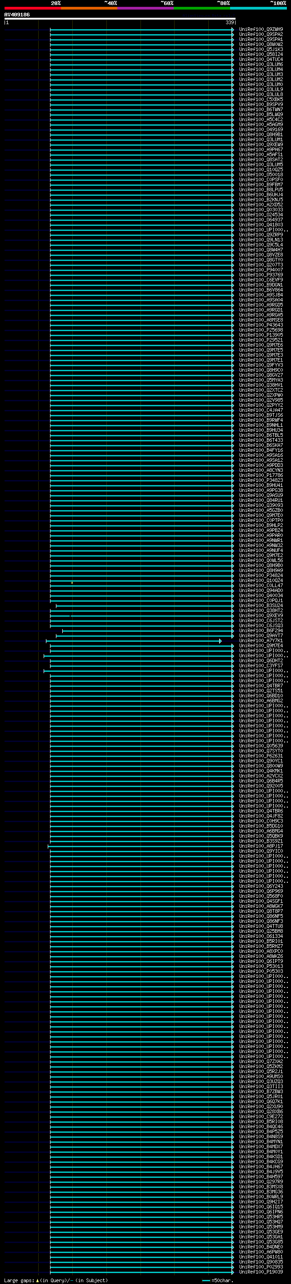Click the =50char. scale legend

[x=218, y=1280]
